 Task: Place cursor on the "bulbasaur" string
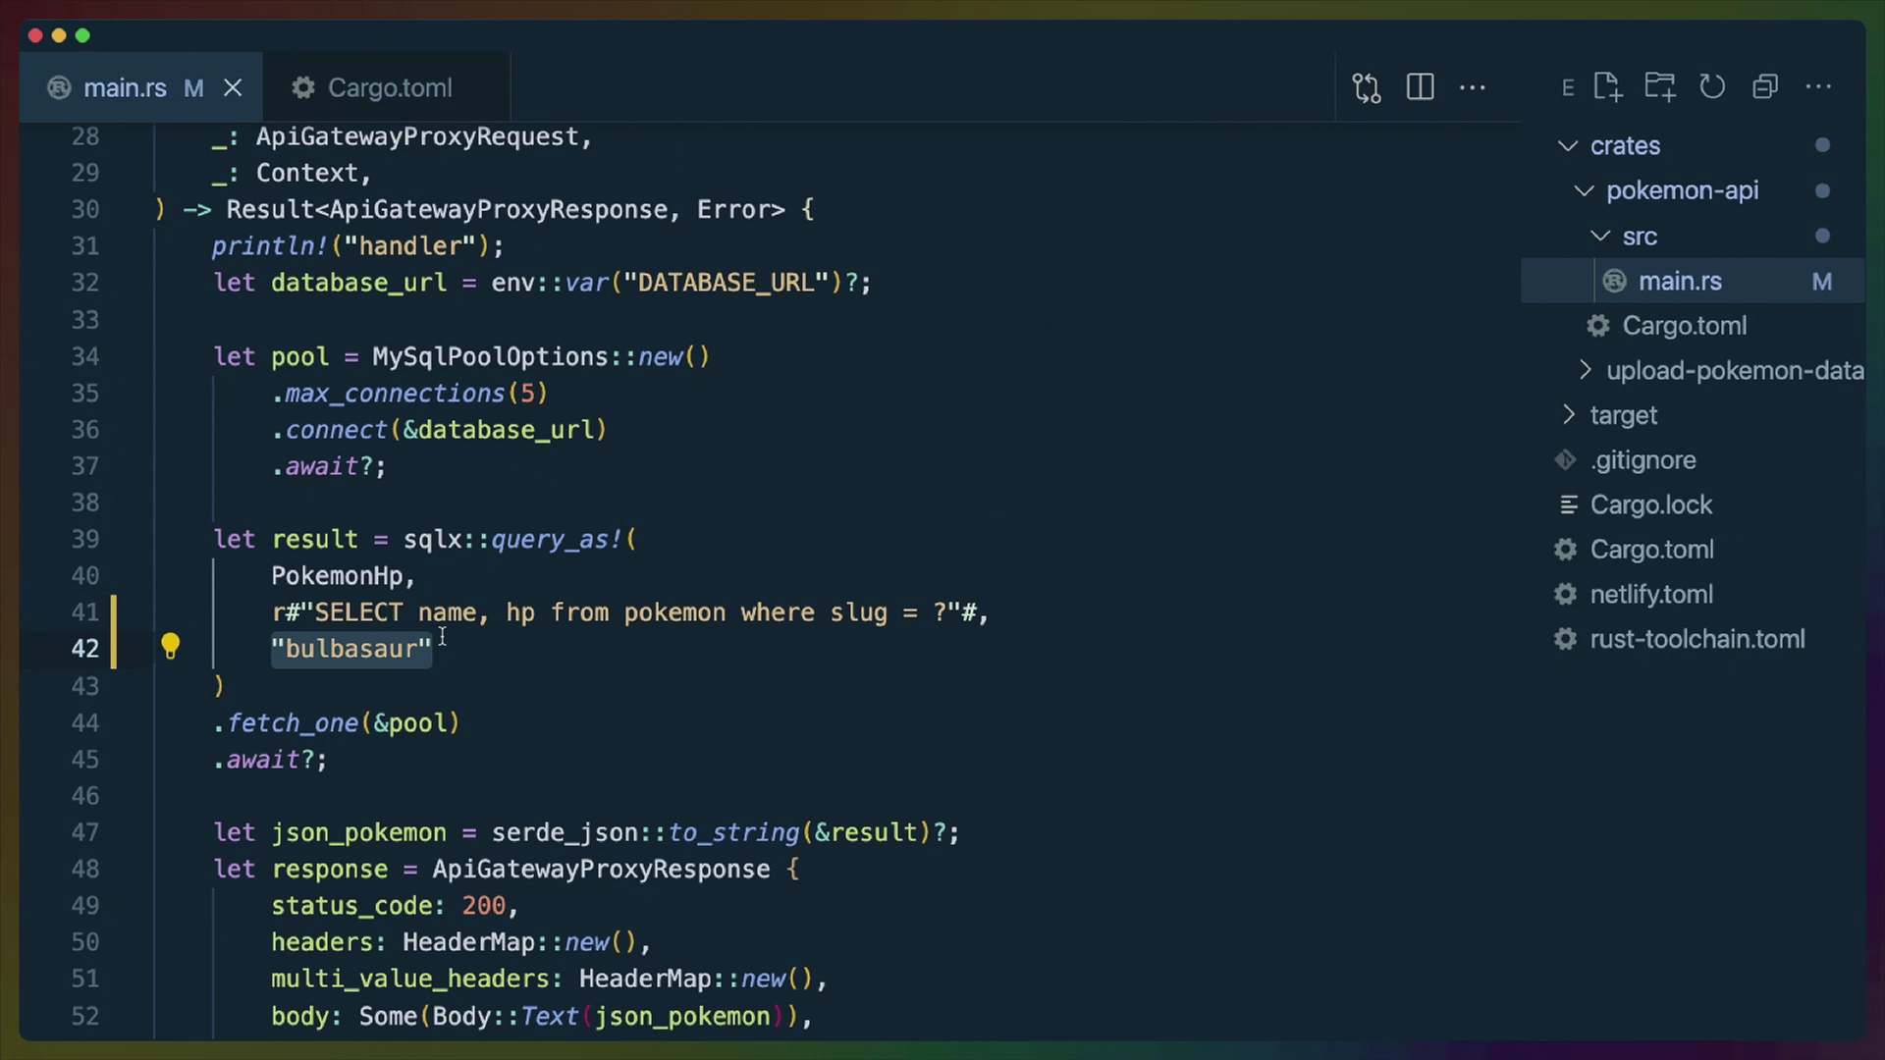(x=351, y=649)
